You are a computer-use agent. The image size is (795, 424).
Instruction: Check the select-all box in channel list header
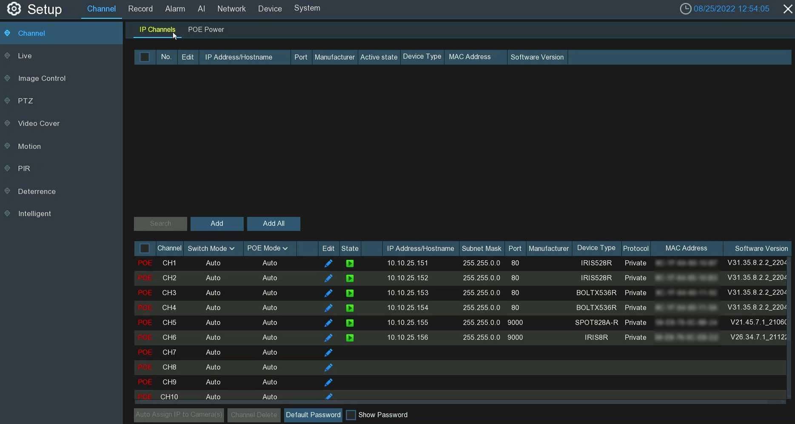[x=144, y=248]
